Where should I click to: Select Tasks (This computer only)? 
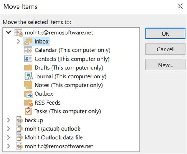pyautogui.click(x=67, y=111)
